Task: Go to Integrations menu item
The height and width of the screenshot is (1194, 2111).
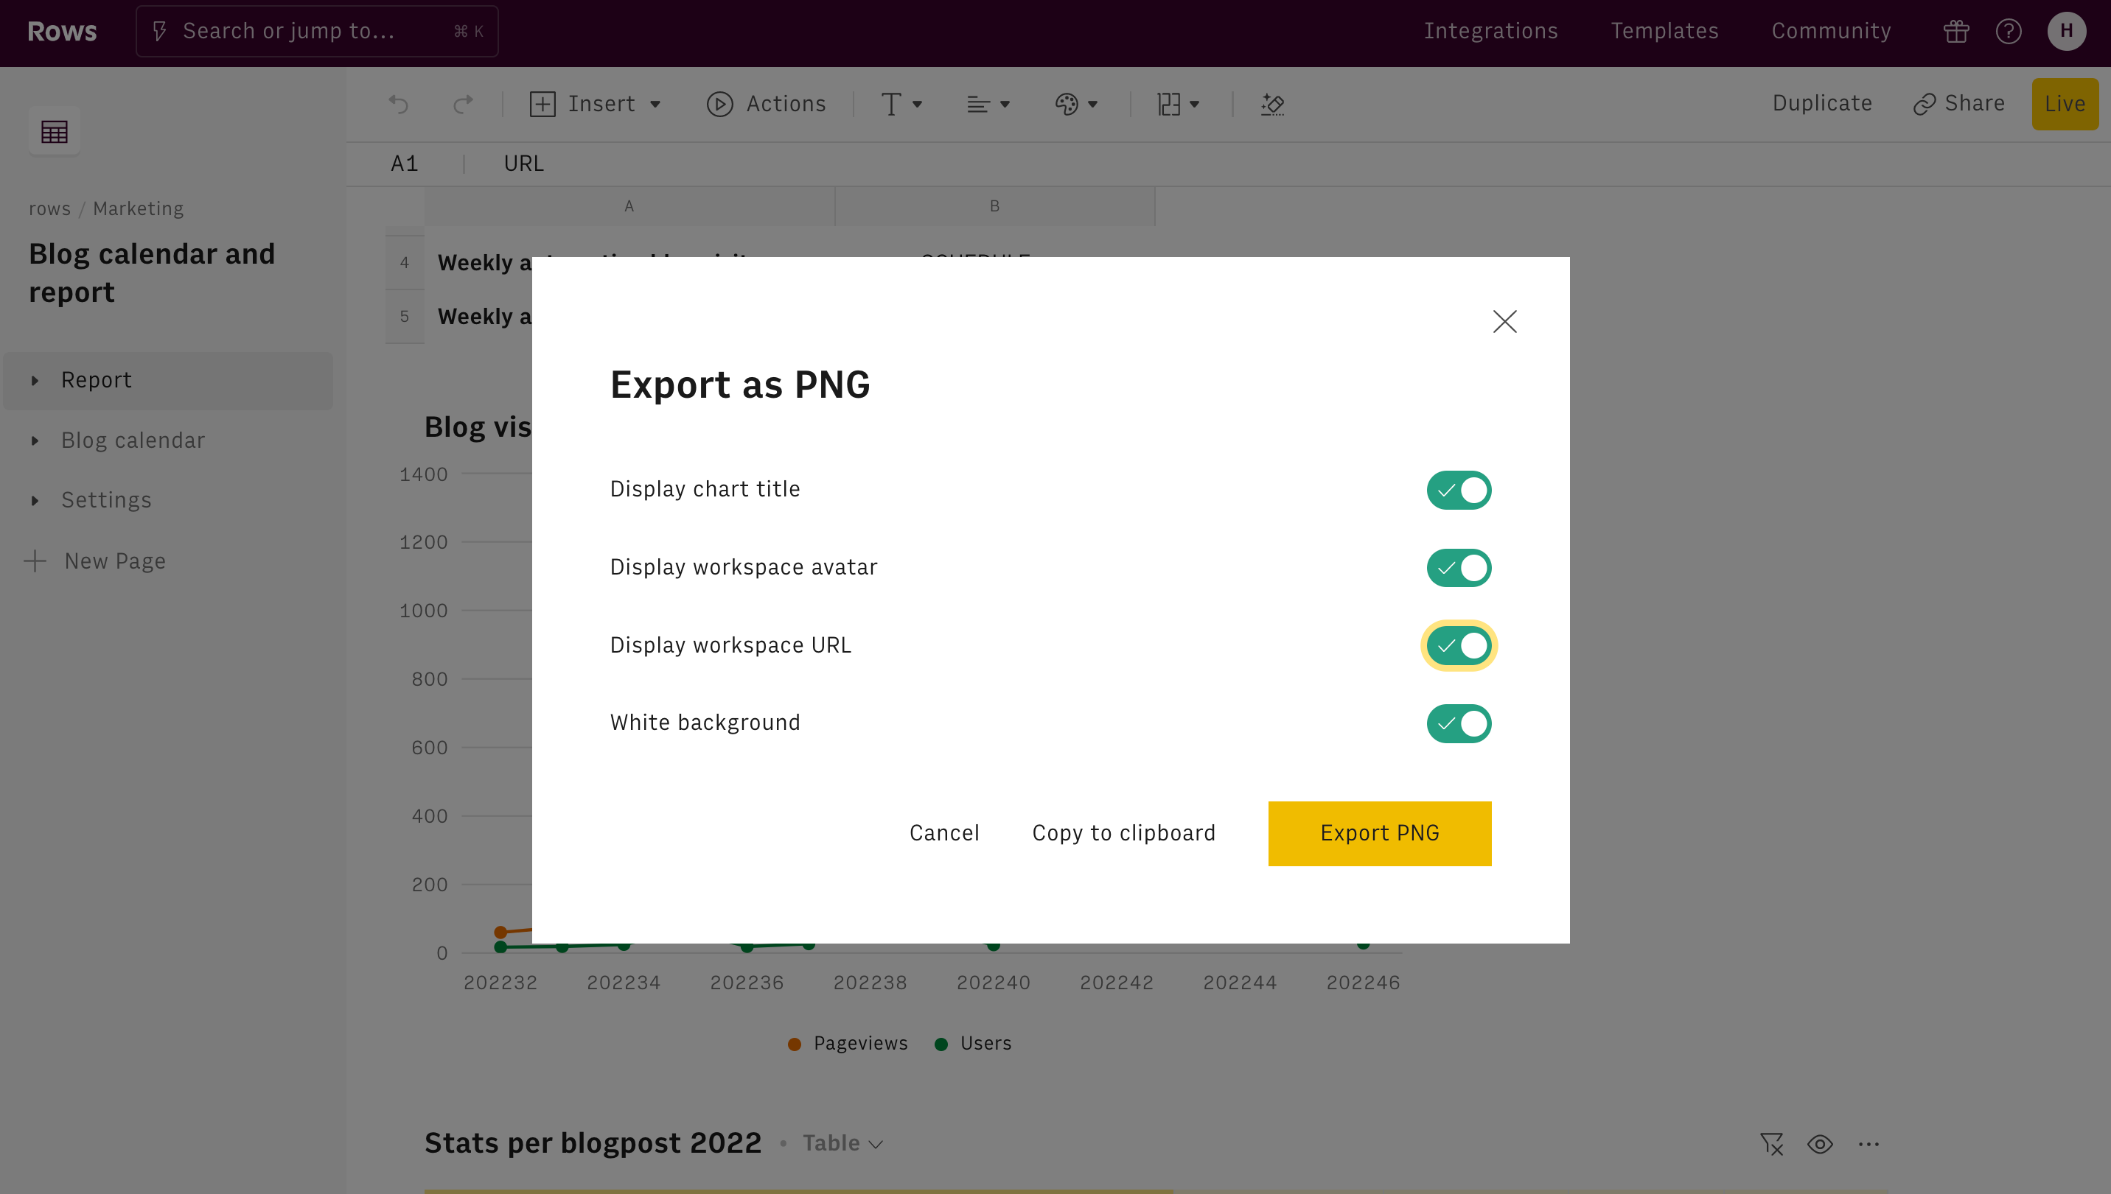Action: pos(1490,31)
